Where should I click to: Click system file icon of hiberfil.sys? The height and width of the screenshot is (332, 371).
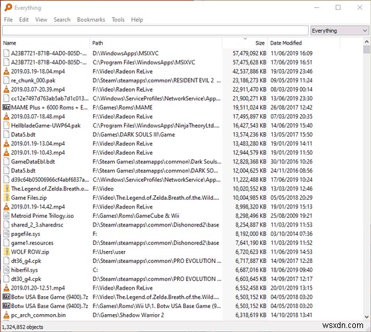point(7,270)
